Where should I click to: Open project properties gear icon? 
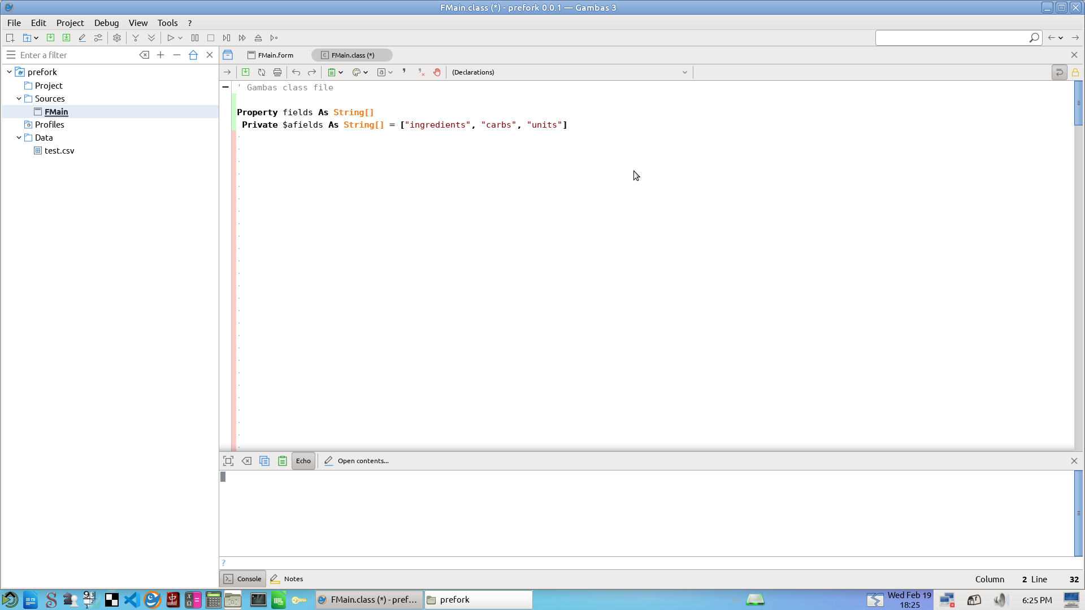(117, 38)
